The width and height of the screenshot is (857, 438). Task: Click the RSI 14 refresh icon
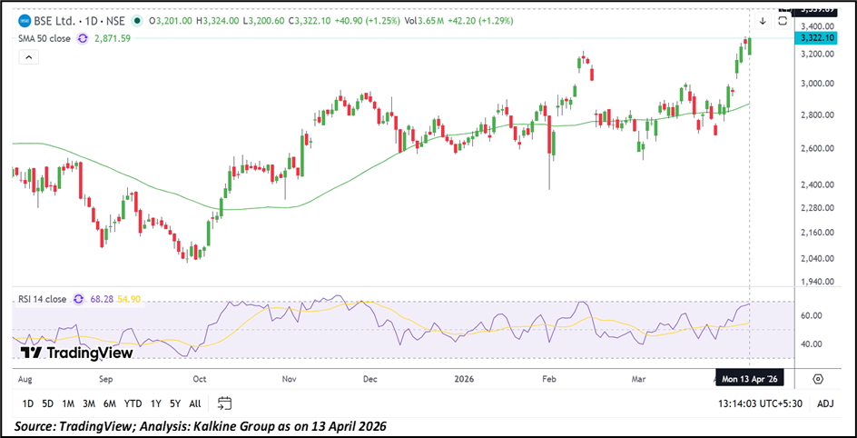pyautogui.click(x=79, y=298)
